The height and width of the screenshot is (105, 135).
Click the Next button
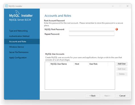pos(107,96)
